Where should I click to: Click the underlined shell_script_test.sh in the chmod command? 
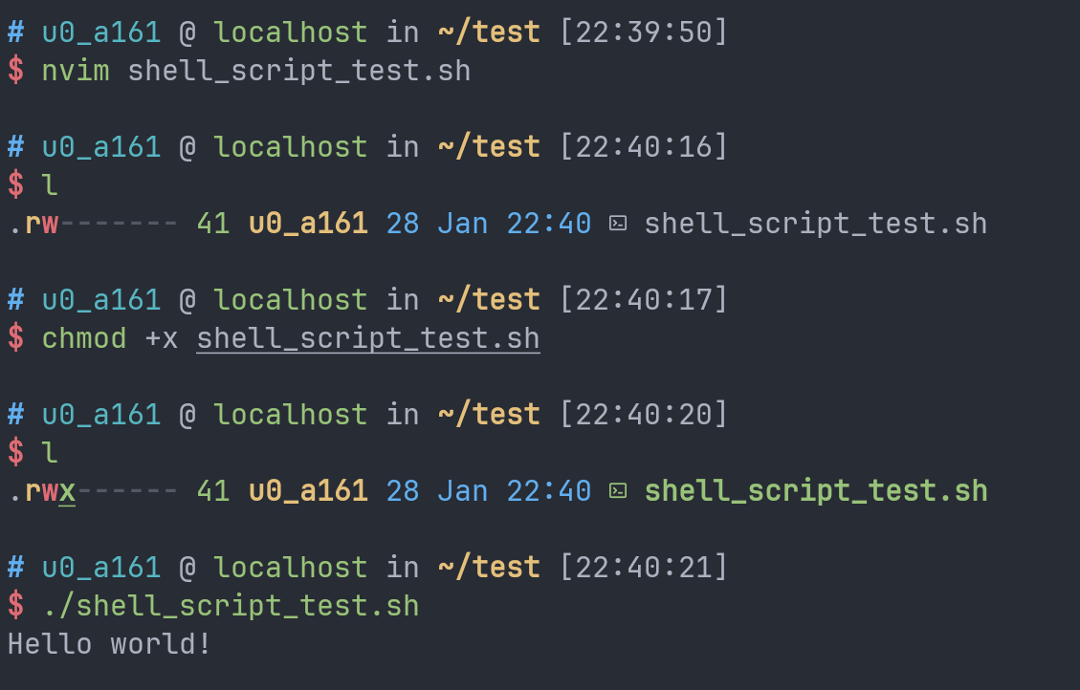point(368,338)
